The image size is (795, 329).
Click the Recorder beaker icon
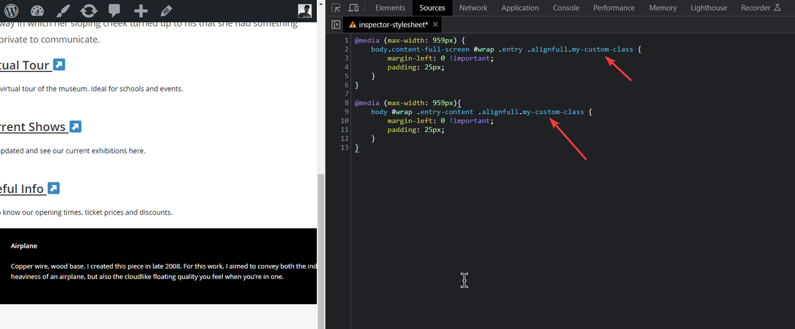(776, 7)
